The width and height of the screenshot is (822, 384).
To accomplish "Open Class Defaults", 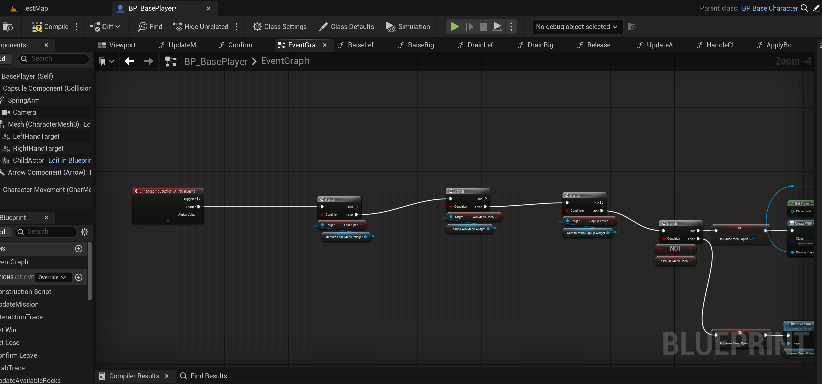I will pyautogui.click(x=346, y=27).
